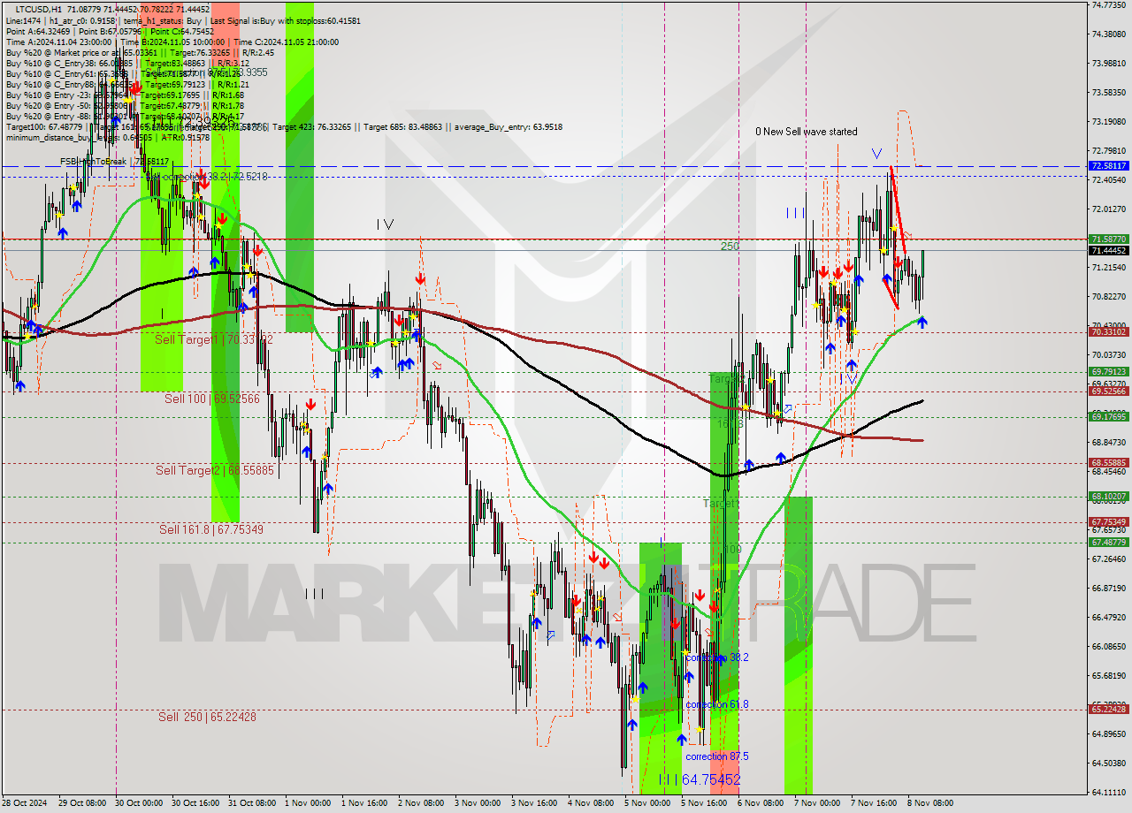Click the '3 Nov 00:00' time label
1132x813 pixels.
478,803
